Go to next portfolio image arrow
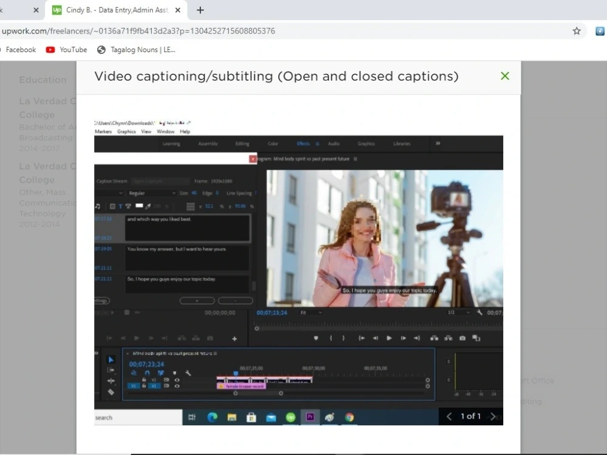This screenshot has width=607, height=455. tap(492, 416)
